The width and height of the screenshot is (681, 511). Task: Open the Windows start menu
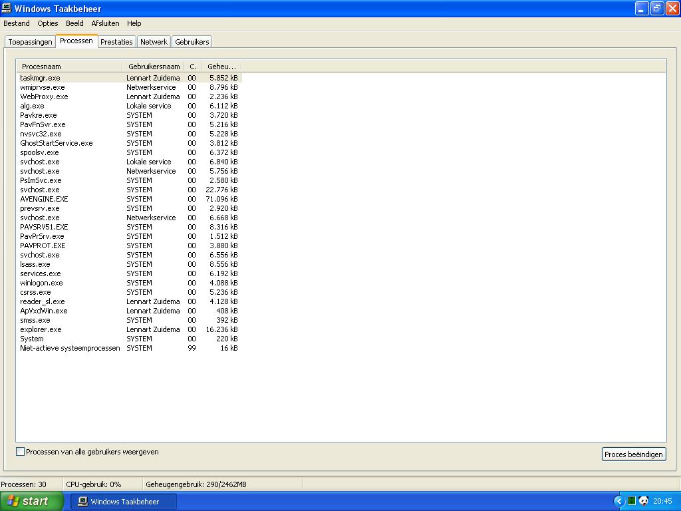click(31, 501)
